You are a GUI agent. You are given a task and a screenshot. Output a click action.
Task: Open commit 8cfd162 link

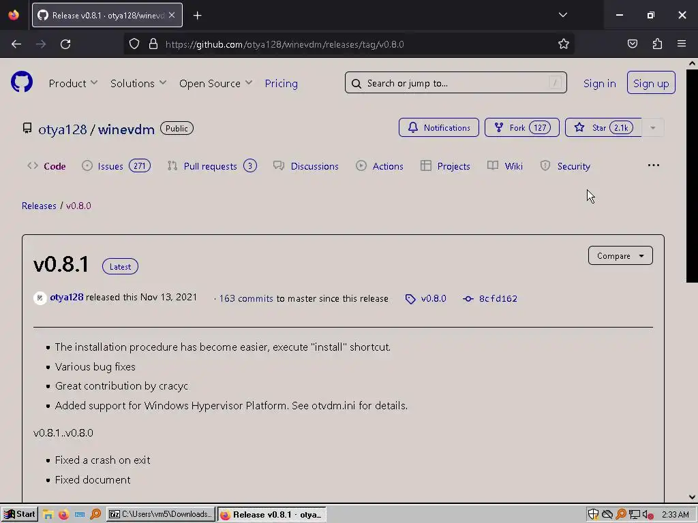coord(489,298)
